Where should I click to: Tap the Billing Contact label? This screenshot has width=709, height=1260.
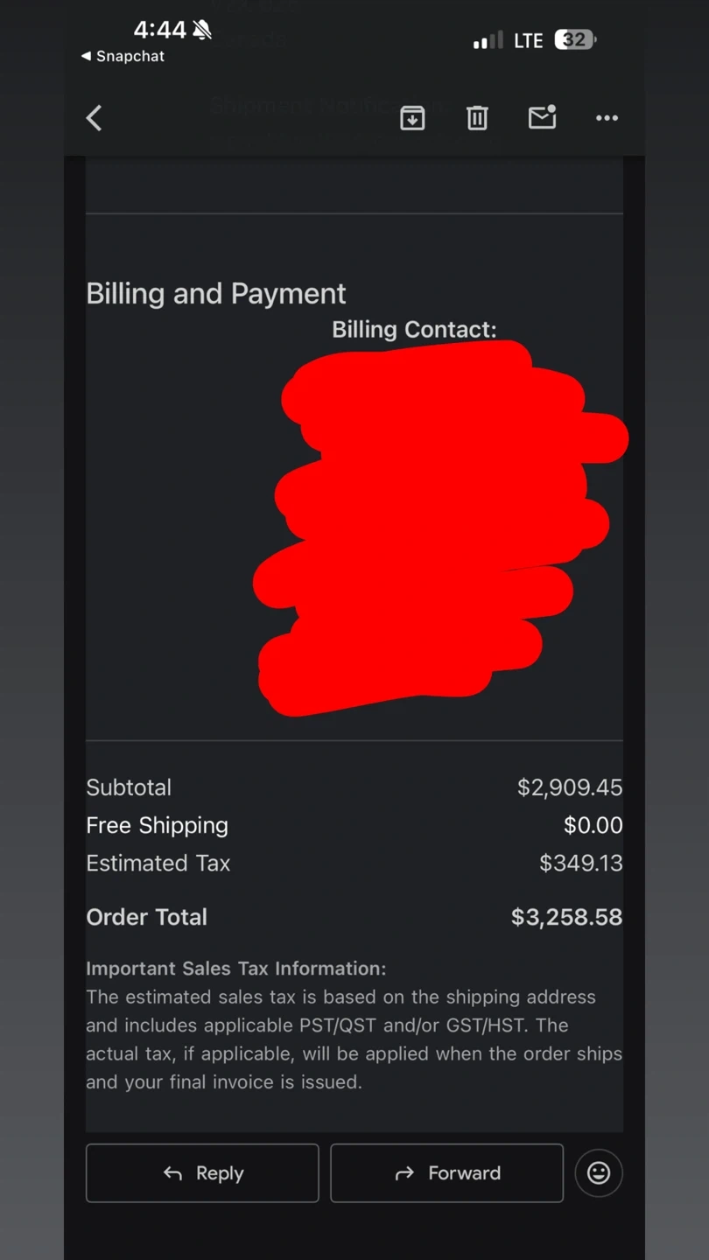[414, 330]
